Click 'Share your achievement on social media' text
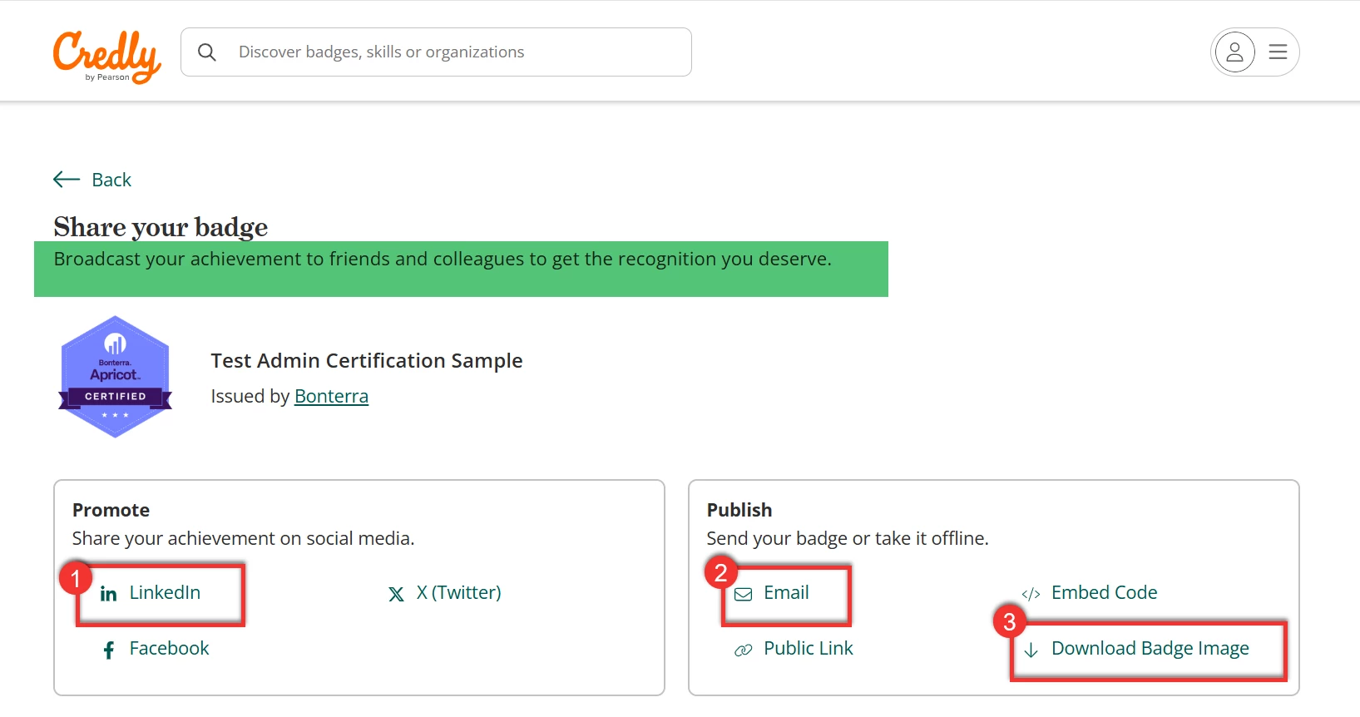The width and height of the screenshot is (1360, 717). [243, 538]
